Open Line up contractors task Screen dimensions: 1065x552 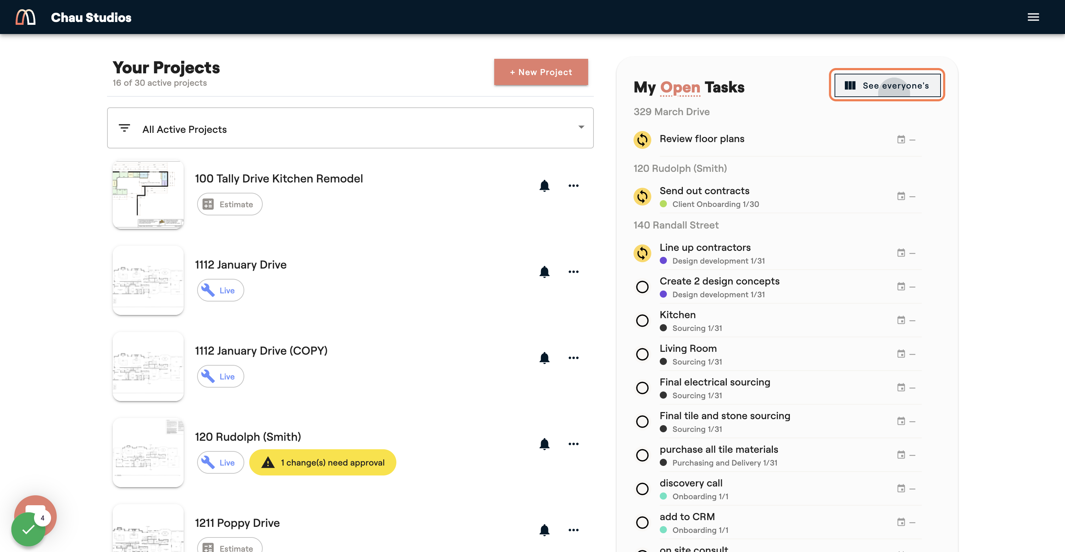[705, 248]
